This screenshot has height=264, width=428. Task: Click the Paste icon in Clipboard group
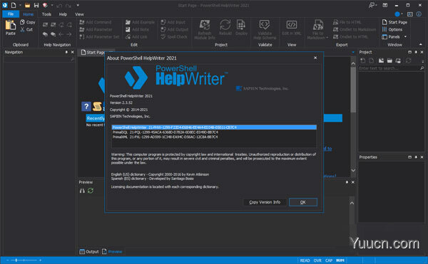(x=11, y=26)
